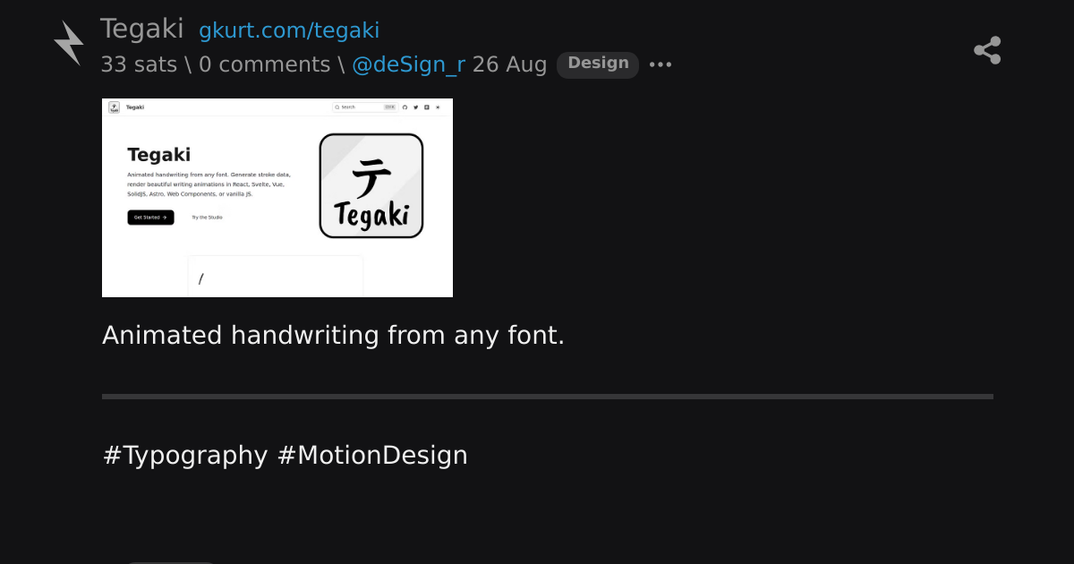The width and height of the screenshot is (1074, 564).
Task: Visit the gkurt.com/tegaki link
Action: (x=289, y=30)
